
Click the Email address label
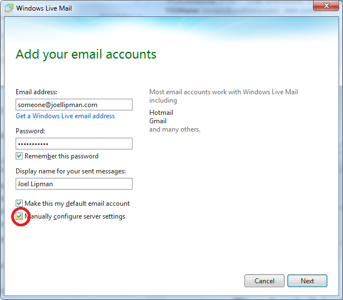pyautogui.click(x=36, y=92)
